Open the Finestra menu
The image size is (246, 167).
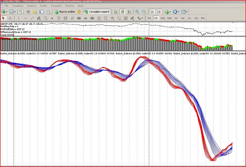70,6
